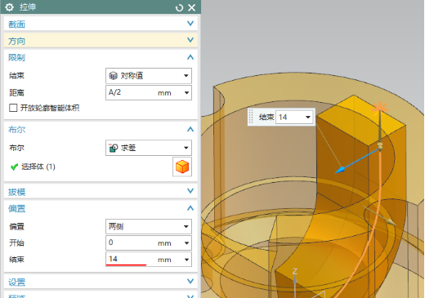The image size is (425, 298).
Task: Open the 求差 boolean dropdown
Action: point(149,148)
